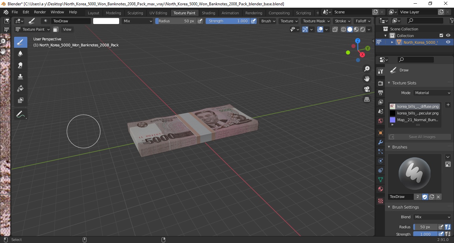Screen dimensions: 454x243
Task: Hide North_Korea_5000 object with eye icon
Action: click(x=448, y=42)
